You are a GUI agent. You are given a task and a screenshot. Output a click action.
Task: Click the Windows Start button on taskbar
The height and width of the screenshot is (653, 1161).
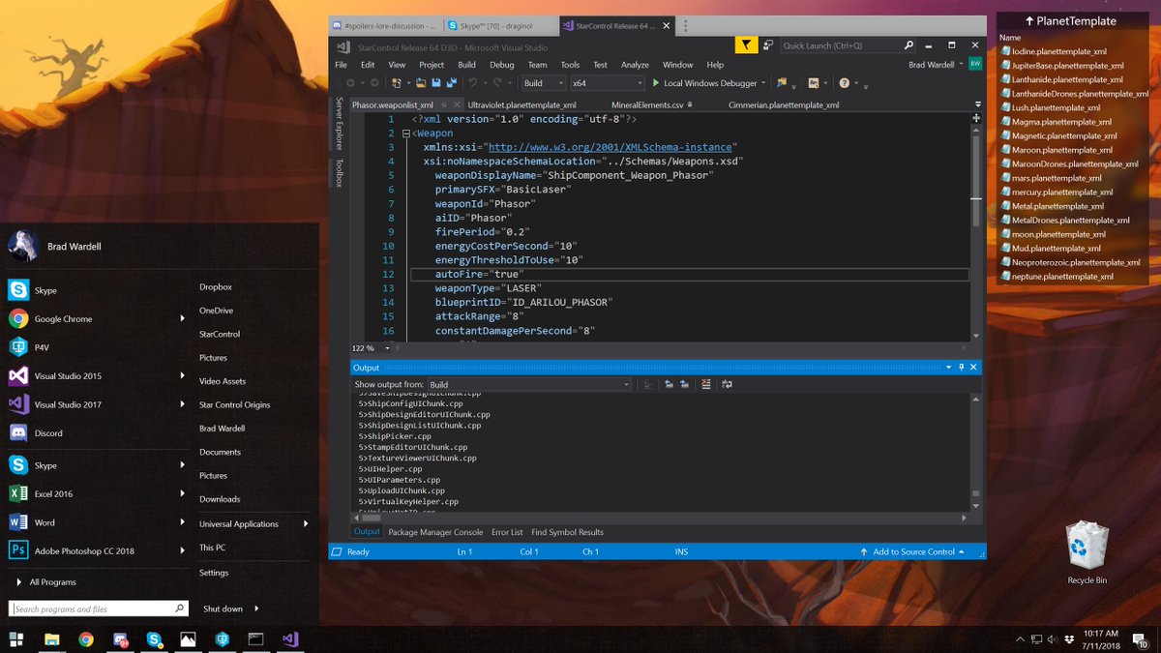[x=15, y=638]
